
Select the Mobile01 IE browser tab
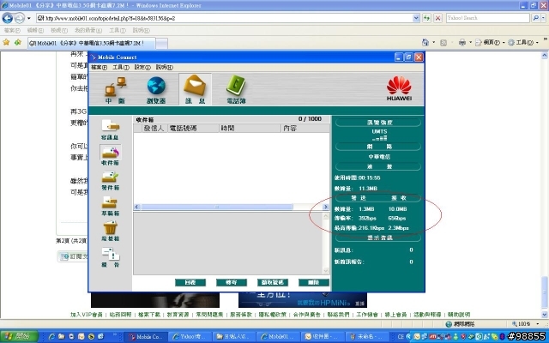click(91, 44)
